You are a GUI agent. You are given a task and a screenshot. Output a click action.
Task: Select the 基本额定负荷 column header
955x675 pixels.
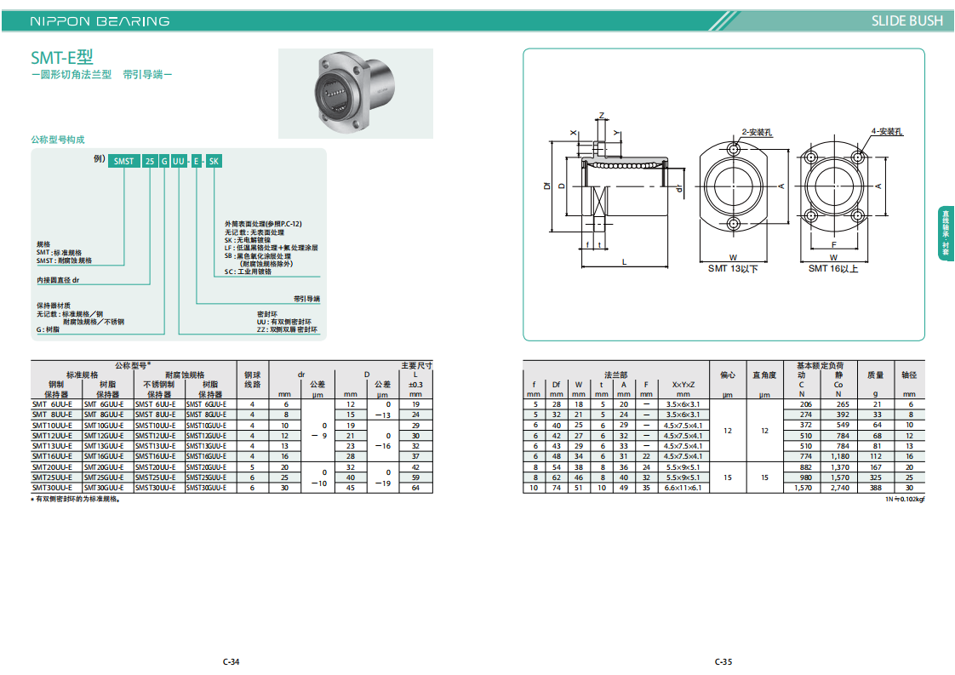(x=820, y=365)
